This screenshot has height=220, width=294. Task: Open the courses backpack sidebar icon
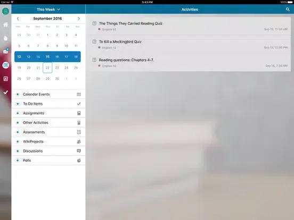pyautogui.click(x=6, y=38)
